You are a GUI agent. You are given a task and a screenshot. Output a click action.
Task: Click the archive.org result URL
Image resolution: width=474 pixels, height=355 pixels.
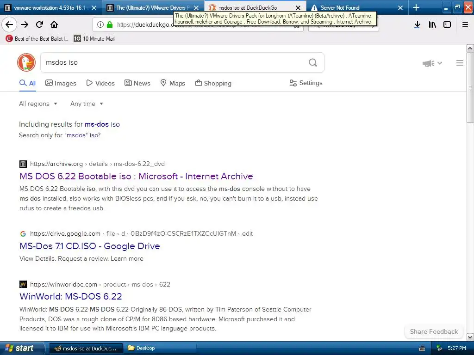point(97,164)
